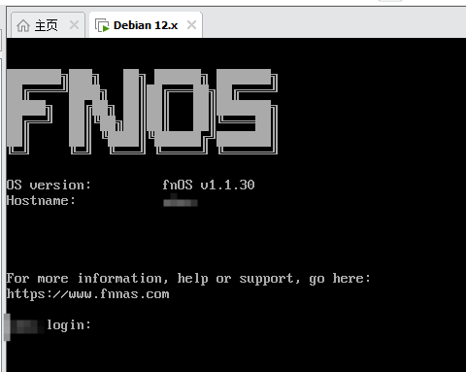Close the 主页 tab
The image size is (466, 372).
74,25
